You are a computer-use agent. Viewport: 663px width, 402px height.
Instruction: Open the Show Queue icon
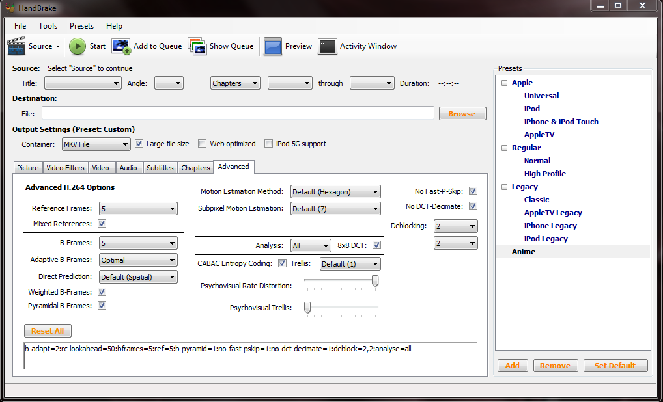tap(197, 46)
